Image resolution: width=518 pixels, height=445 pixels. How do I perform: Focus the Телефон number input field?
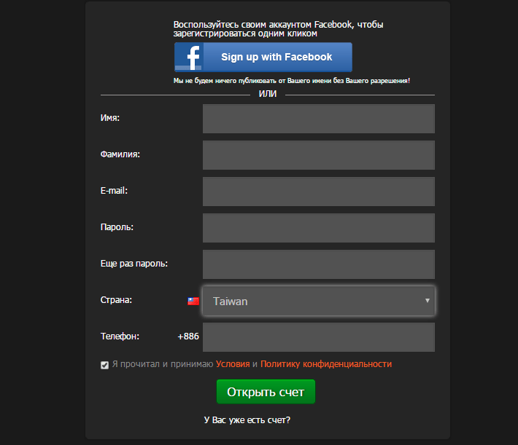319,337
